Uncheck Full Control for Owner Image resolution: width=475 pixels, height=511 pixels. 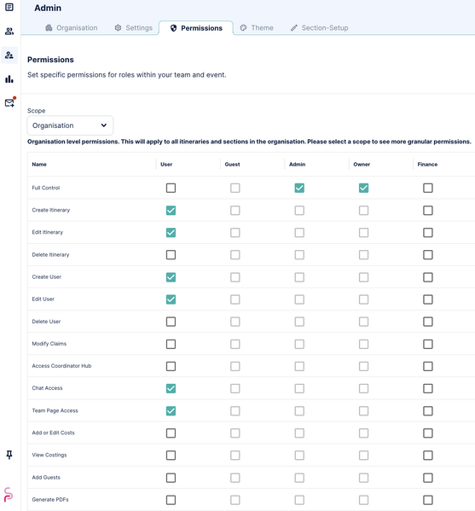click(363, 188)
